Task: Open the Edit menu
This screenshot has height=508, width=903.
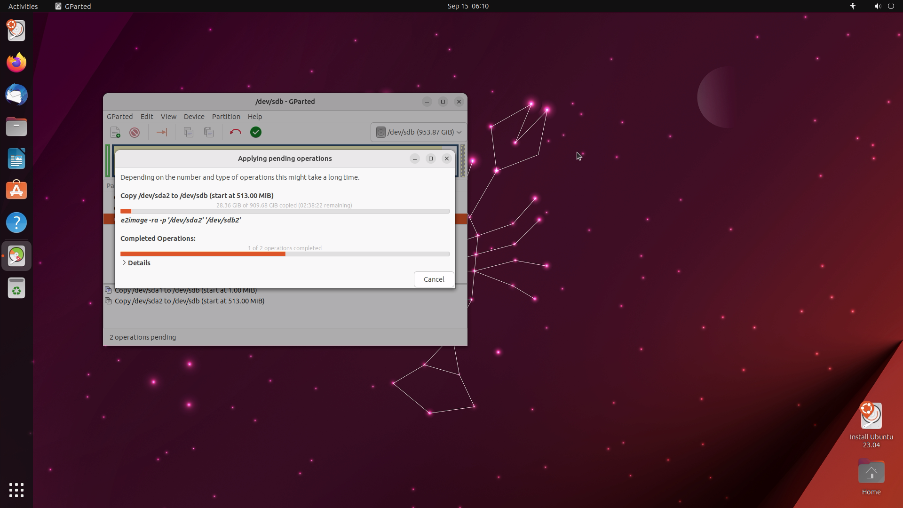Action: coord(147,117)
